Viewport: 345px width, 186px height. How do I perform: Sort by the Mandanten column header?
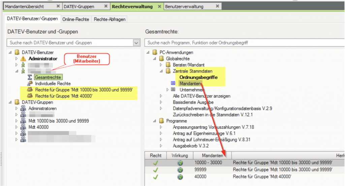point(212,155)
